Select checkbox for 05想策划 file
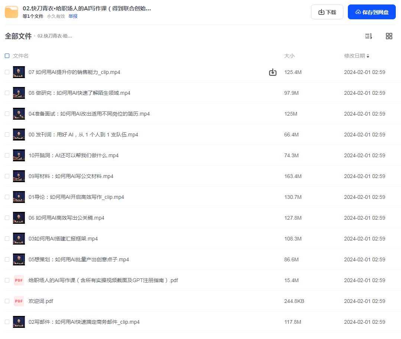401x339 pixels. (7, 259)
